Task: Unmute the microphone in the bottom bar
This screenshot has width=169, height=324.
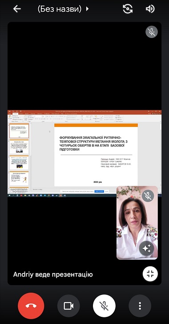Action: pyautogui.click(x=104, y=306)
